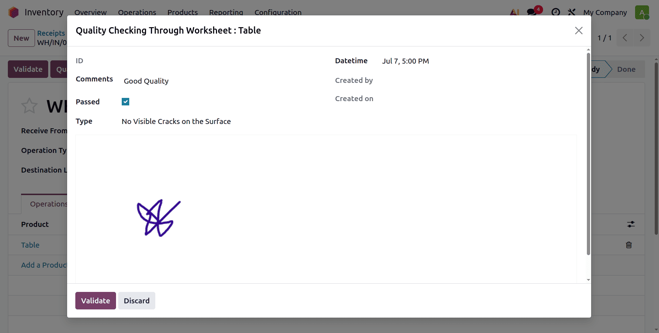
Task: Open the Receipts breadcrumb link
Action: (51, 33)
